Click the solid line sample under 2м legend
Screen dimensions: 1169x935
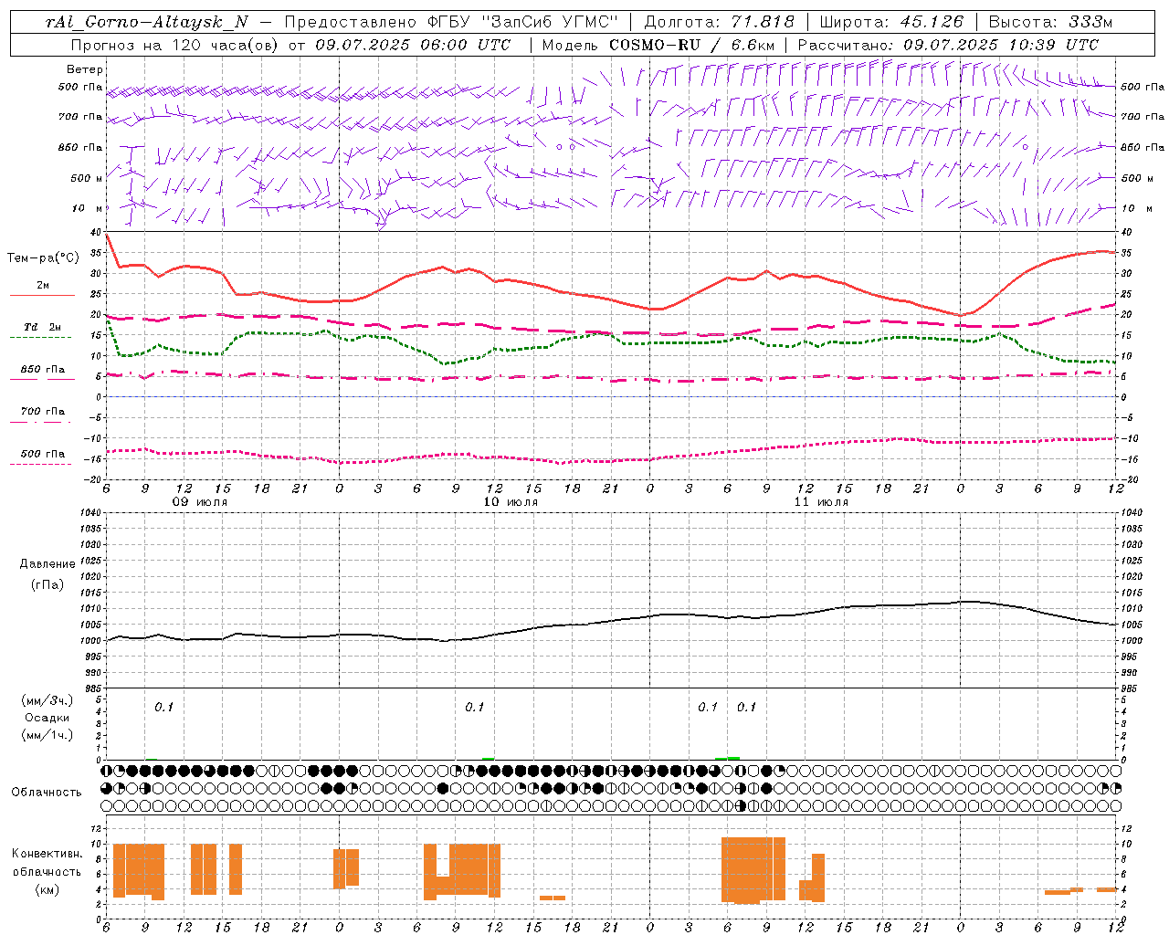42,295
